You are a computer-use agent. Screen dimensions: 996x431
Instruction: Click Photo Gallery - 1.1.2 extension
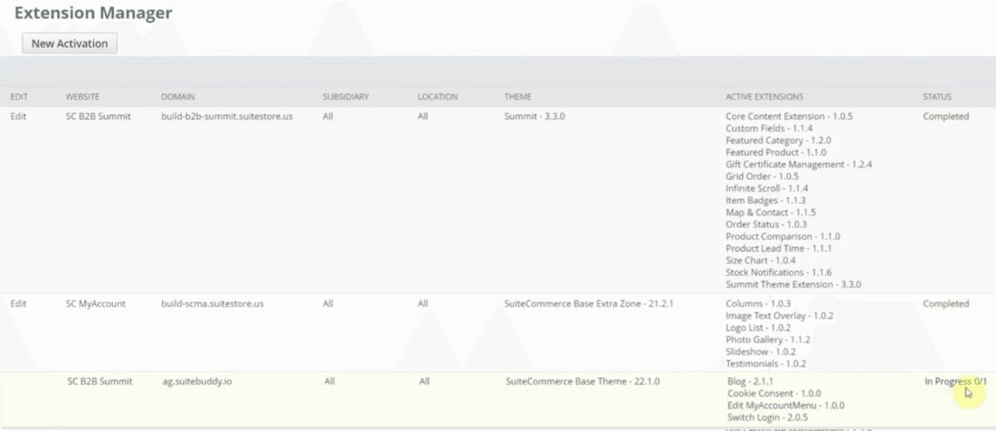coord(768,340)
